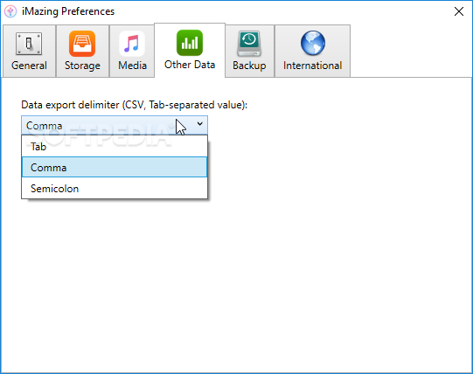Screen dimensions: 473x374
Task: Switch to the Storage tab
Action: (x=82, y=51)
